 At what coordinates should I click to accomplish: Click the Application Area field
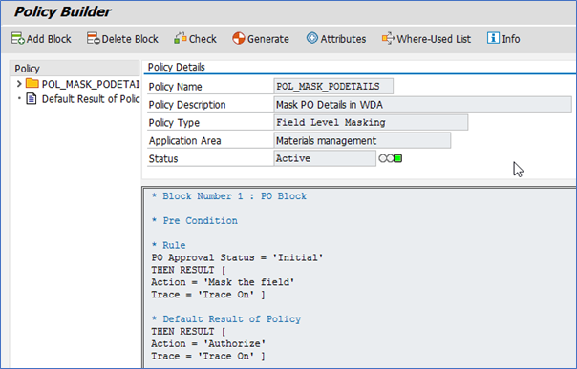click(362, 140)
